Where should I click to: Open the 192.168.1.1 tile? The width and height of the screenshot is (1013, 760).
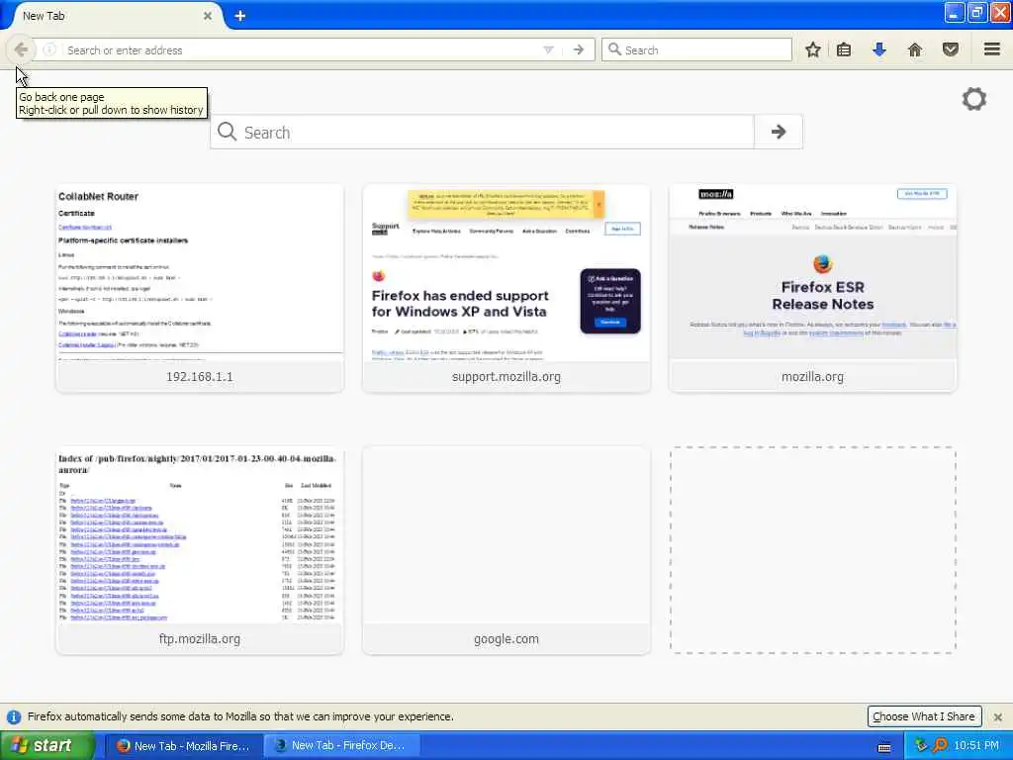tap(200, 288)
